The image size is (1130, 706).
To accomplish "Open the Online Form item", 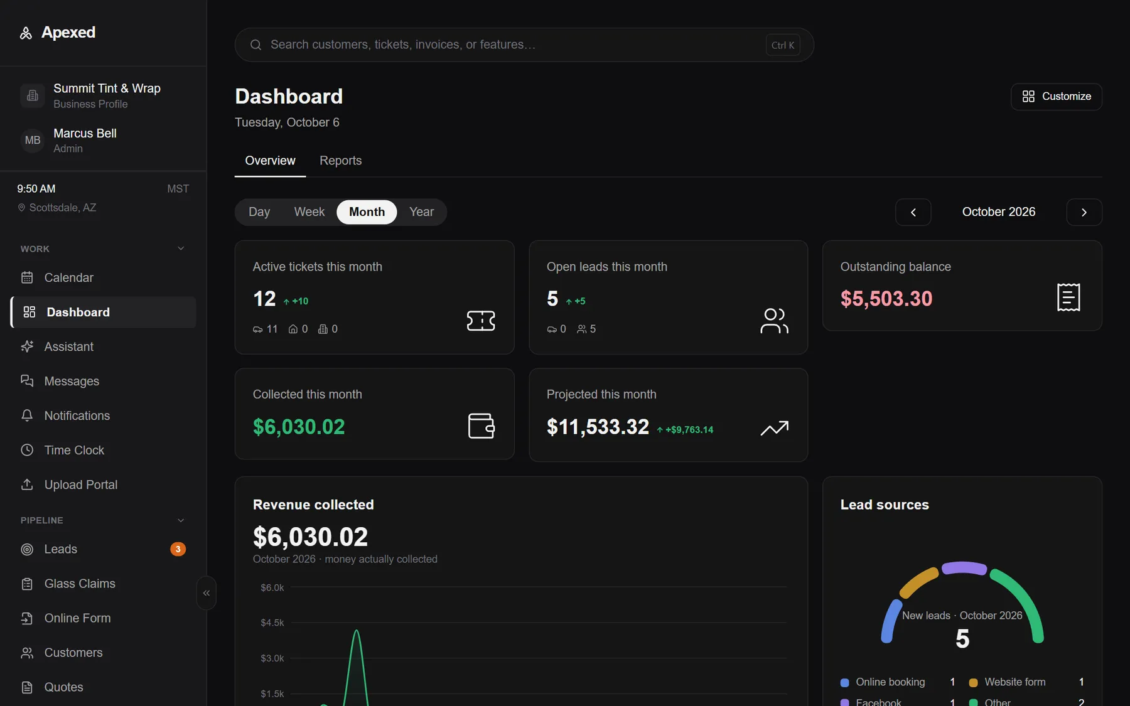I will 104,618.
